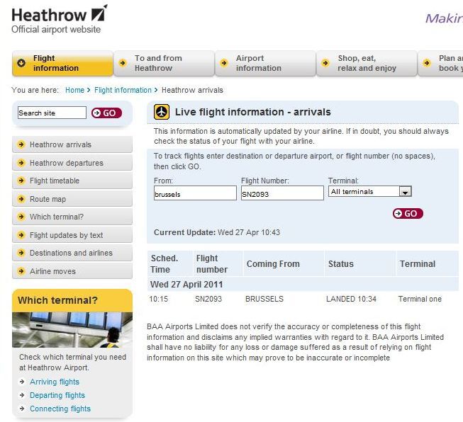Open the Route map sidebar item
The height and width of the screenshot is (422, 463).
point(48,199)
